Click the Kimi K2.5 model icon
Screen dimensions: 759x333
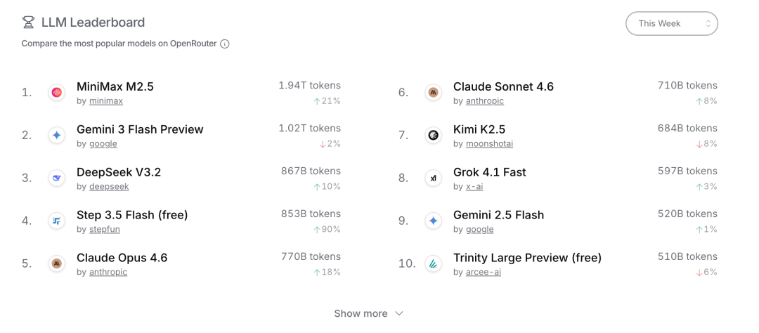pos(434,136)
